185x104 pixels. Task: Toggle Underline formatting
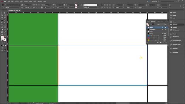(x=39, y=5)
